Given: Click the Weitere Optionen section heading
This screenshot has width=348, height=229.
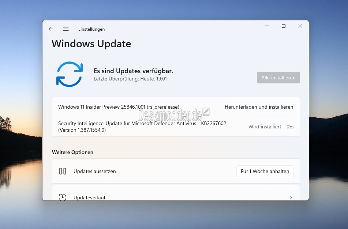Looking at the screenshot, I should point(72,152).
